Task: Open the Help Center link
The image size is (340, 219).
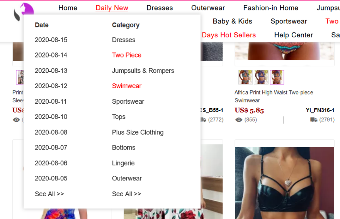Action: pos(294,35)
